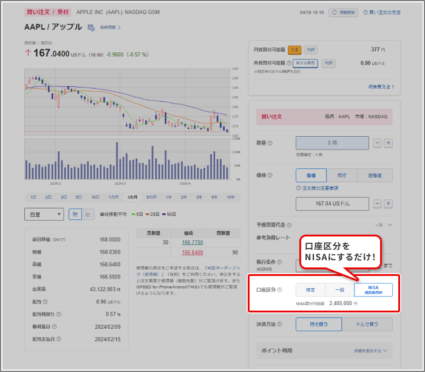
Task: Select the 2日 chart range
Action: point(48,198)
